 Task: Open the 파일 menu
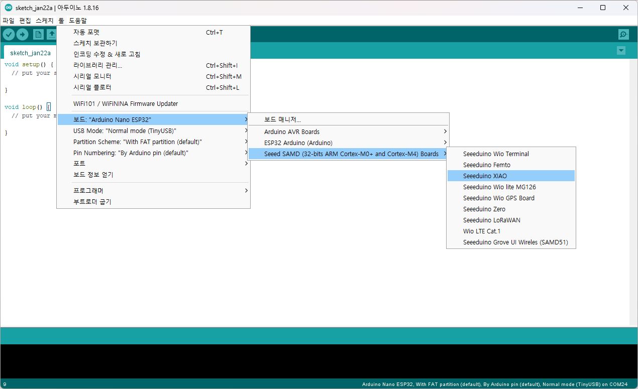coord(9,21)
